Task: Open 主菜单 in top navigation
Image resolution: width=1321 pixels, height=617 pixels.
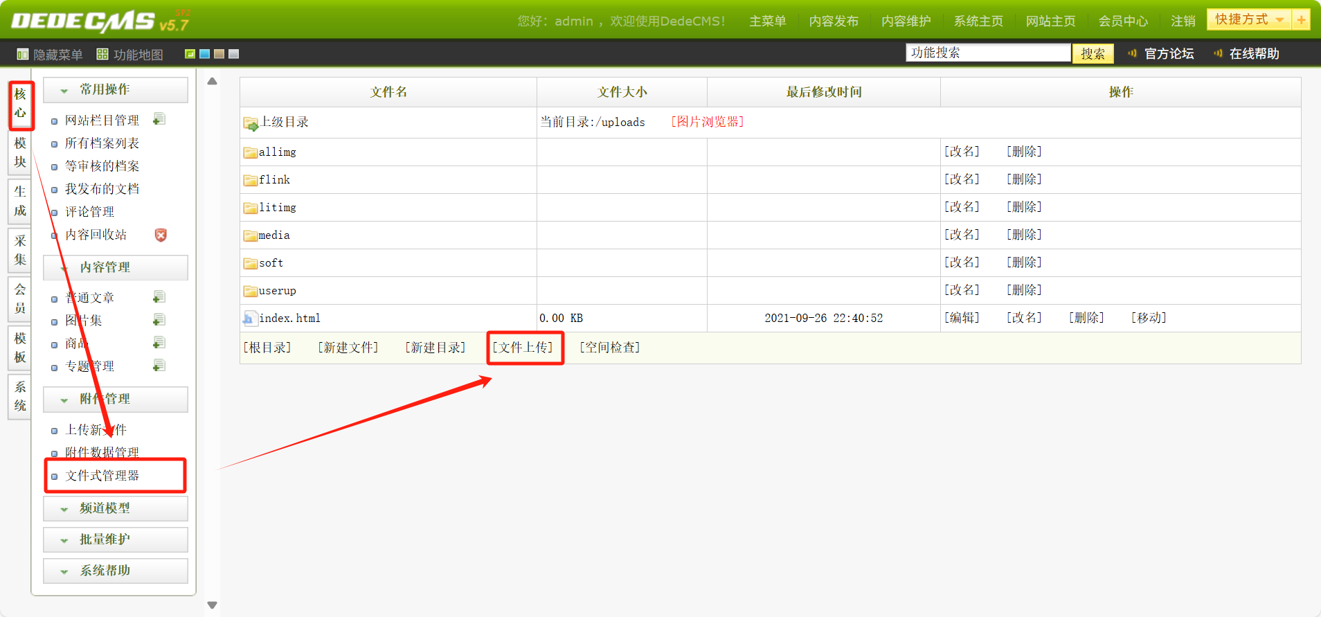Action: pyautogui.click(x=767, y=21)
